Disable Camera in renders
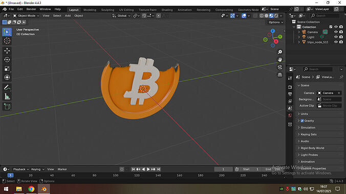The width and height of the screenshot is (346, 194). (x=341, y=32)
